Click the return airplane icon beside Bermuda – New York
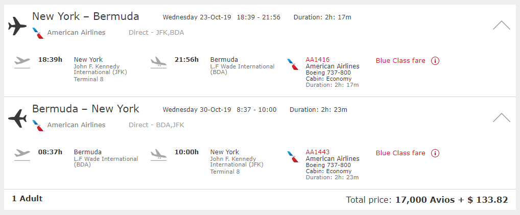The image size is (520, 215). (17, 118)
